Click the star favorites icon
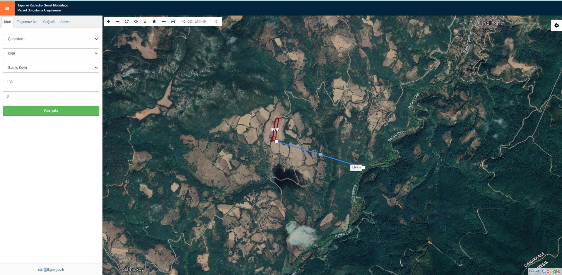The height and width of the screenshot is (275, 562). (154, 21)
